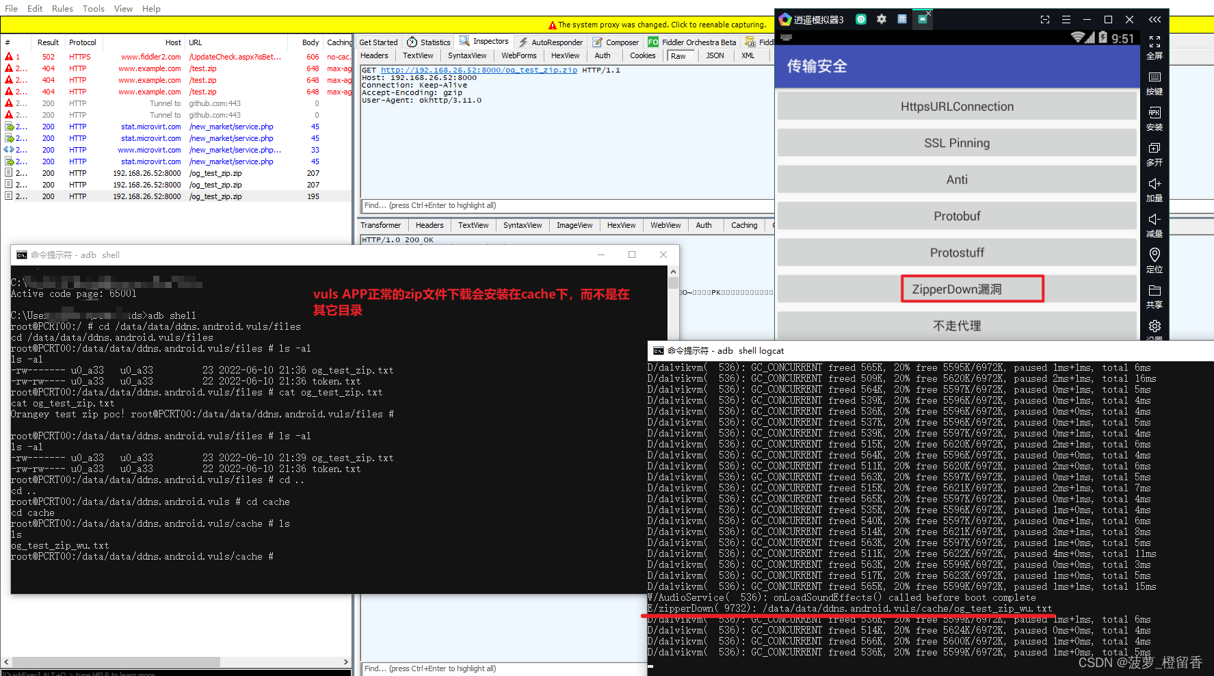The image size is (1214, 676).
Task: Select the response Caching tab
Action: (x=744, y=225)
